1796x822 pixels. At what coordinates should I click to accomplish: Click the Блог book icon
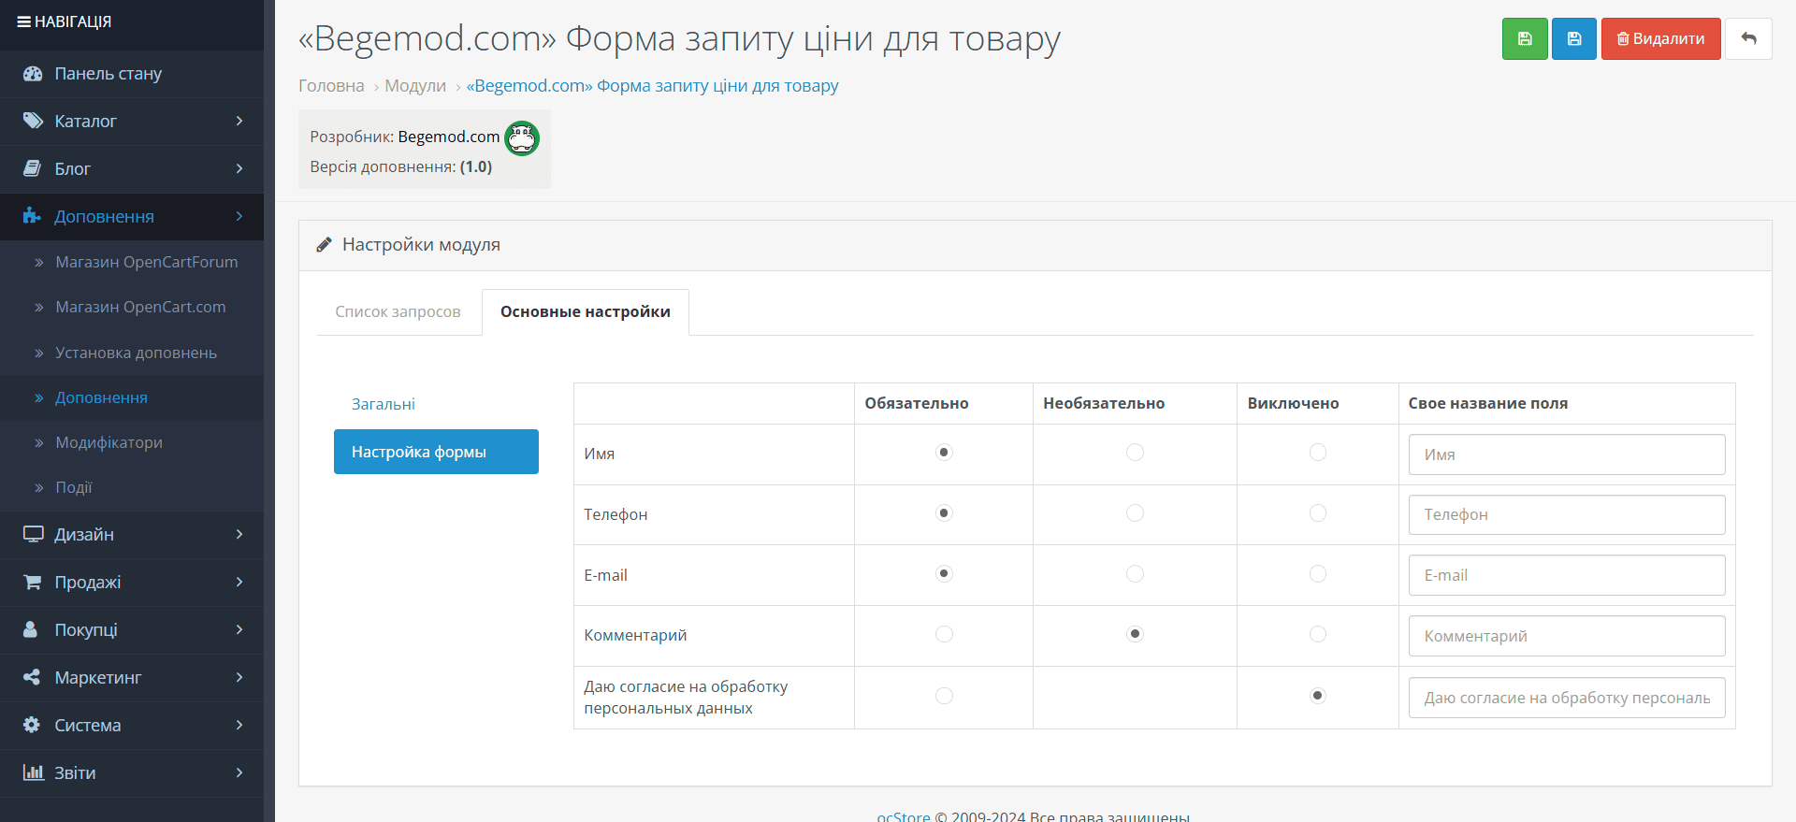click(33, 169)
